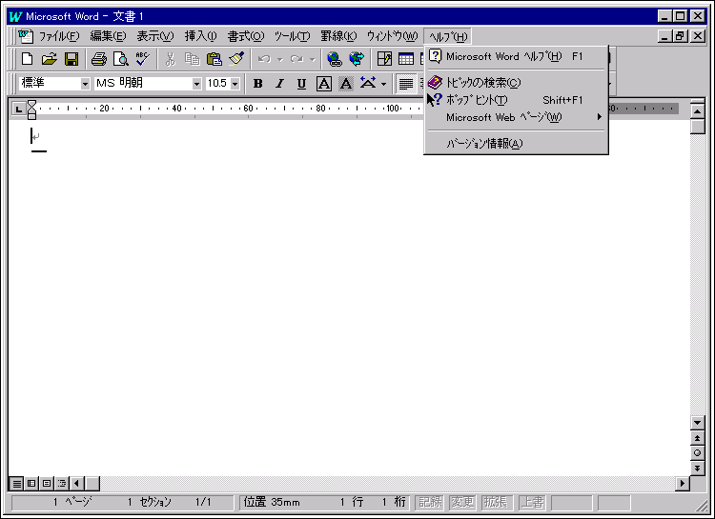Show the Web toolbar icon

coord(357,59)
